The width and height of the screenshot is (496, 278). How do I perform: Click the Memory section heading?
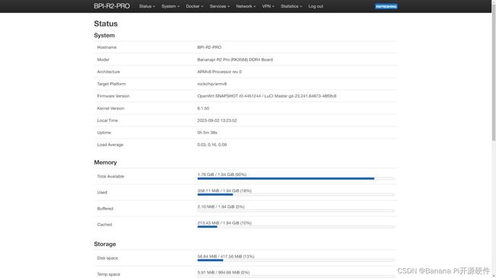pos(105,162)
